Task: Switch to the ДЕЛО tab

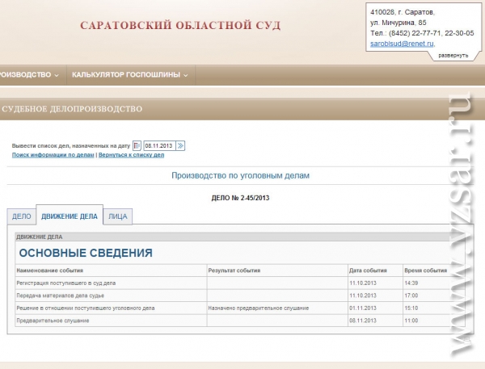Action: 22,216
